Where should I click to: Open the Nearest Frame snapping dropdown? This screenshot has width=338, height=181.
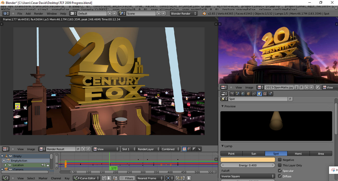coord(150,178)
